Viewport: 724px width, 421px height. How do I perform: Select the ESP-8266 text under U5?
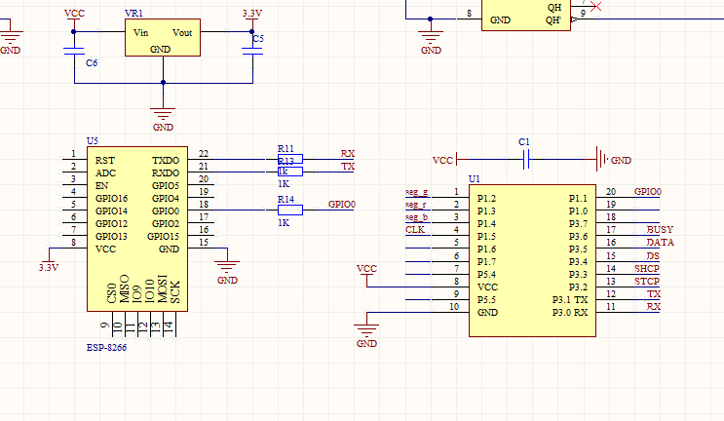tap(107, 346)
